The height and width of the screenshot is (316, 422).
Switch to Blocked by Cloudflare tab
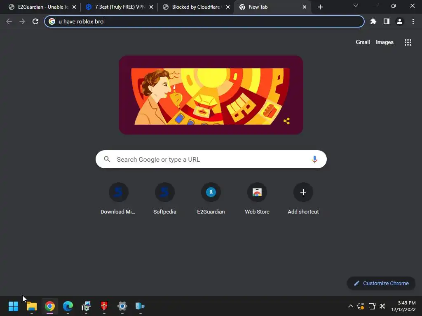(x=196, y=7)
